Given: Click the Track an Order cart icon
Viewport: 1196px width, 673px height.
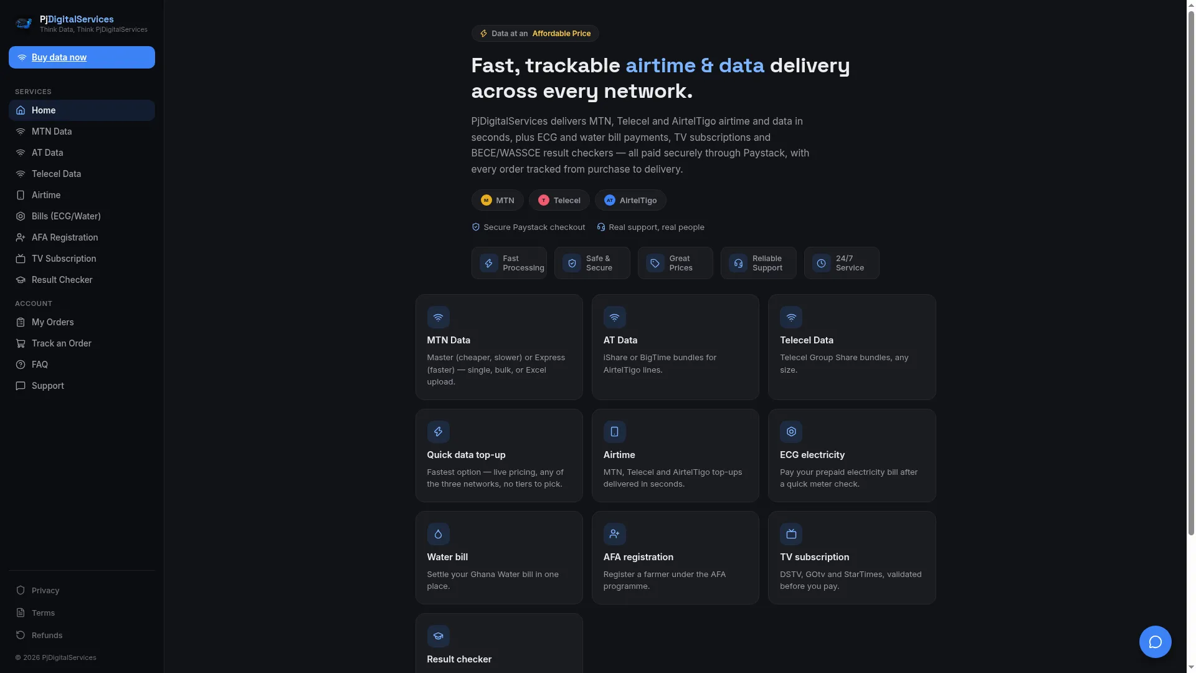Looking at the screenshot, I should pyautogui.click(x=21, y=343).
